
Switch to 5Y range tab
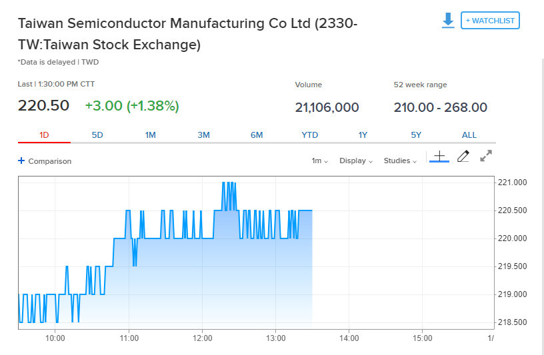(x=416, y=135)
